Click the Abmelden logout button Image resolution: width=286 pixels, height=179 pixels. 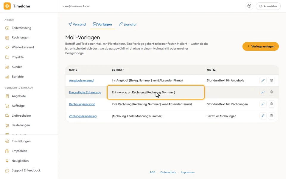[x=268, y=6]
